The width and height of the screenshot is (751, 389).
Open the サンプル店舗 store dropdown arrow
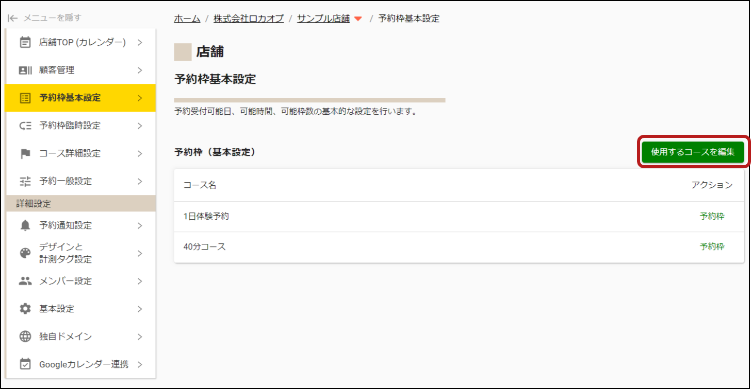[x=358, y=19]
